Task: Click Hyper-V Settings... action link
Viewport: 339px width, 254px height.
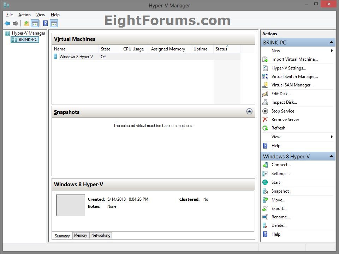Action: pos(289,68)
